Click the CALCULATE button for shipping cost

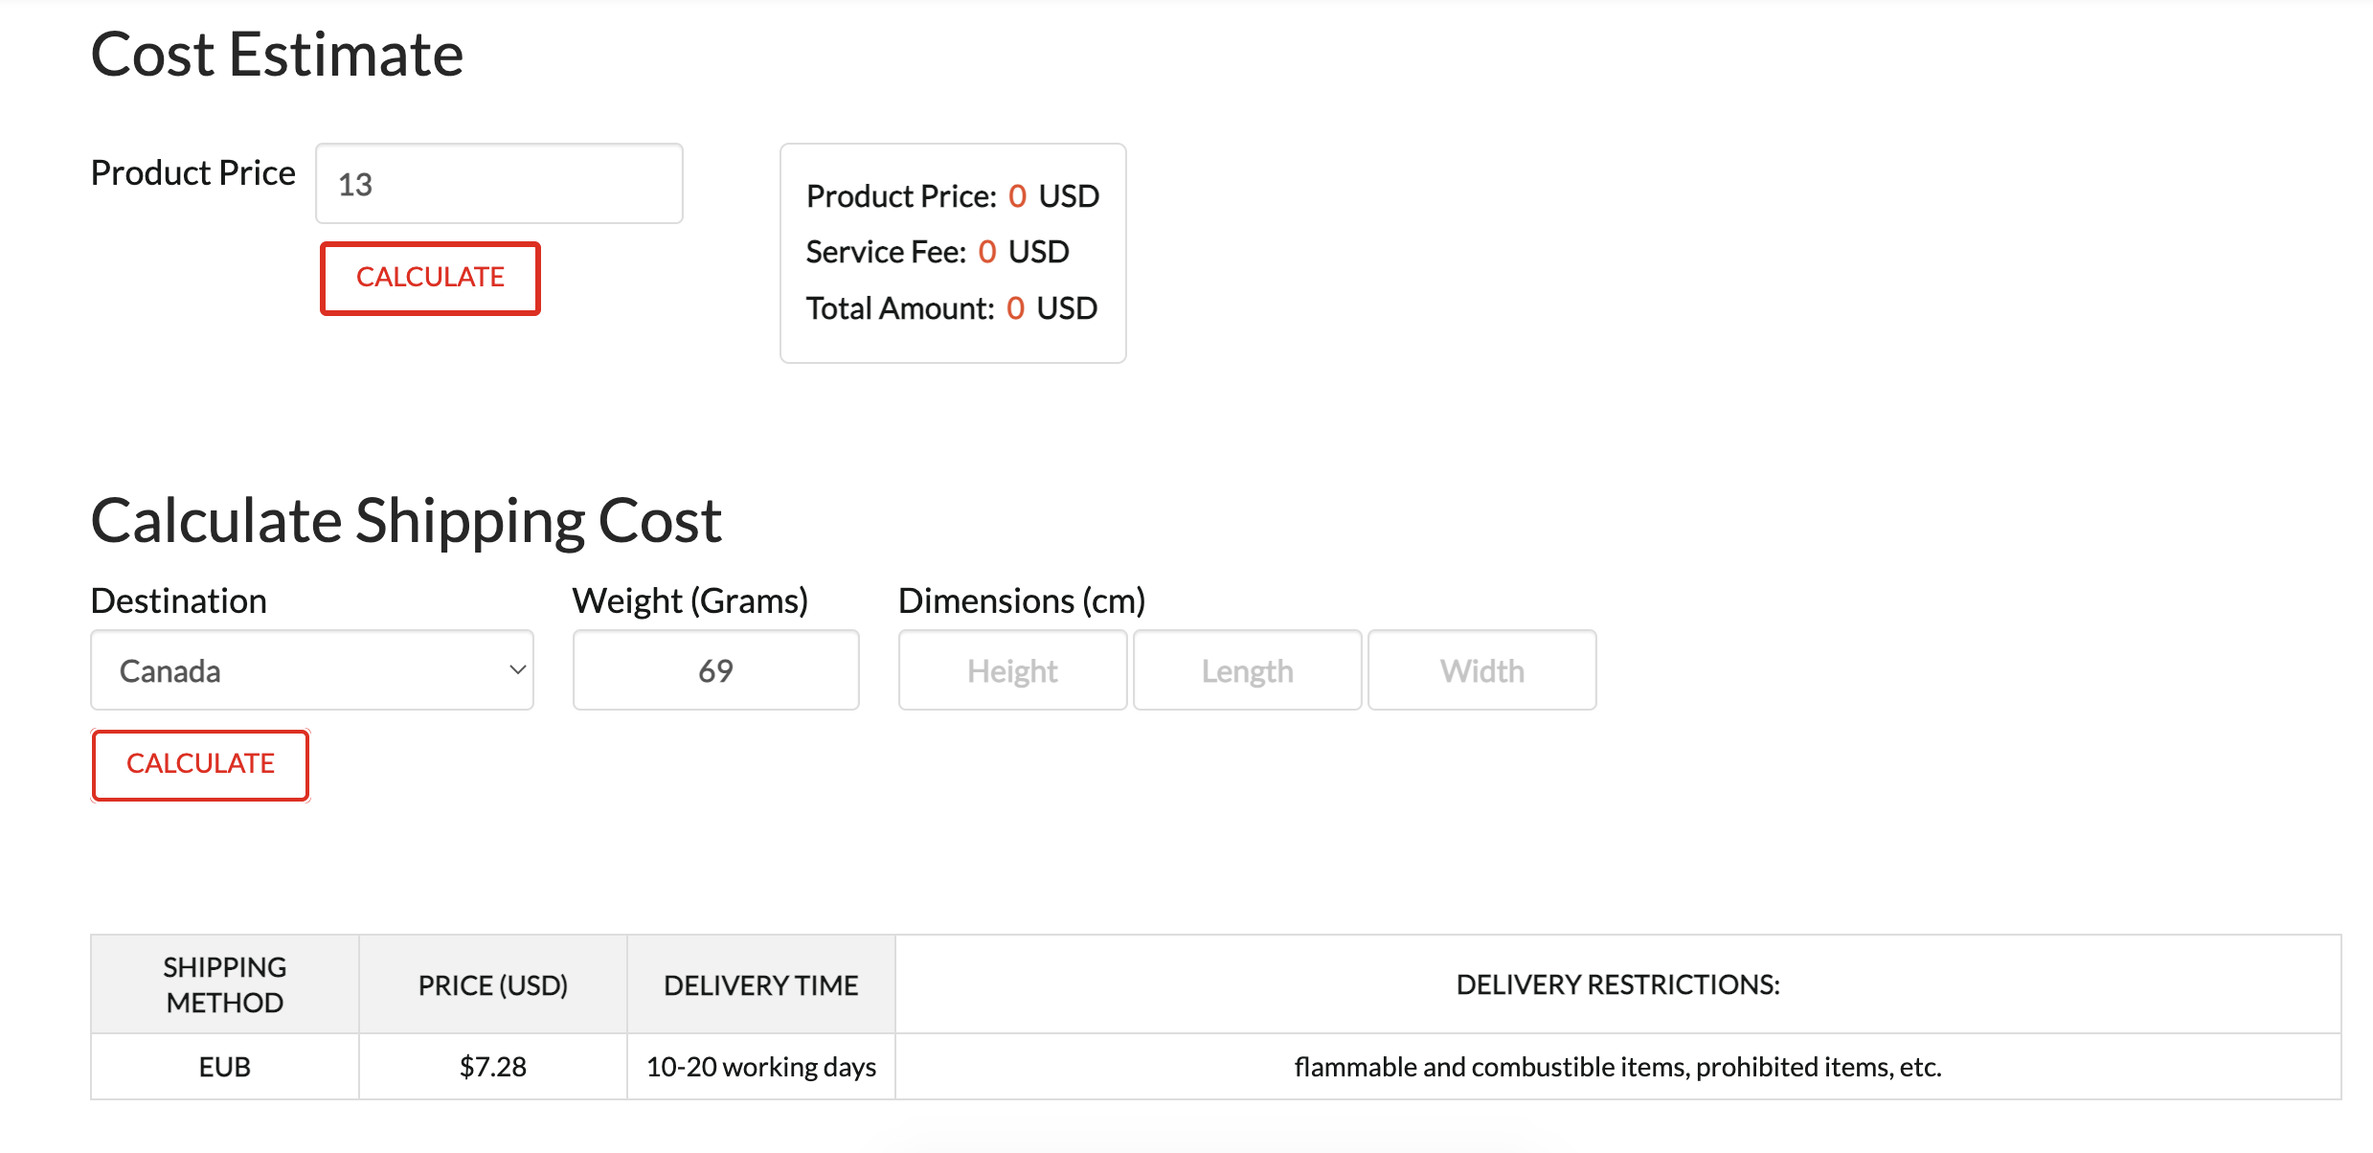(199, 764)
